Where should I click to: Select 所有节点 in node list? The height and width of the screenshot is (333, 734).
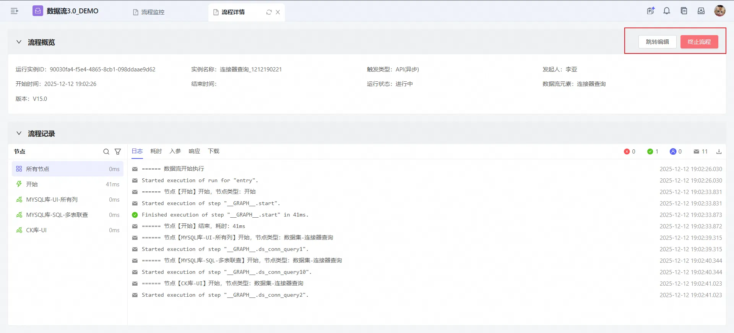click(x=37, y=169)
